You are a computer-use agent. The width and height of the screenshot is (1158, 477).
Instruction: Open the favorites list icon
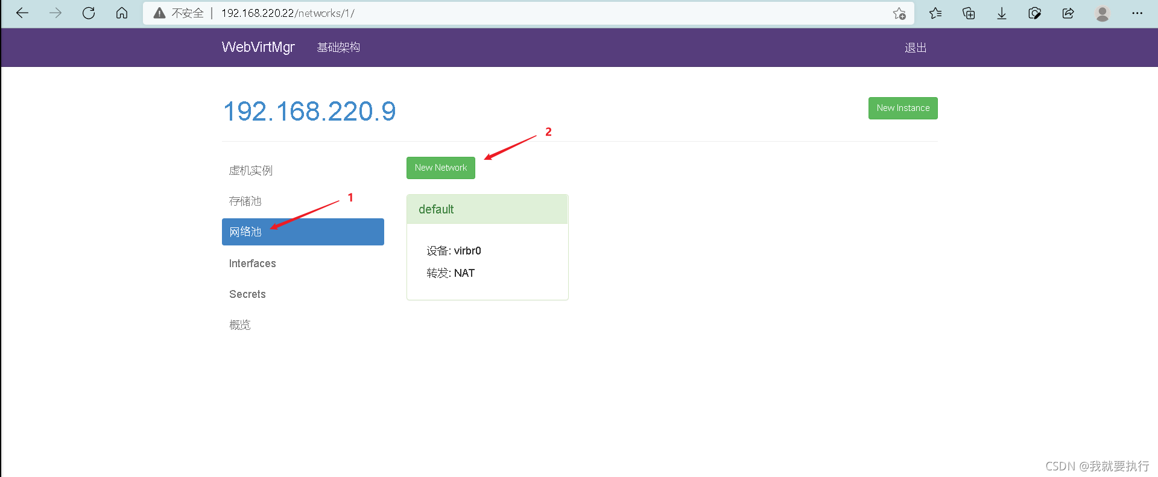point(935,13)
